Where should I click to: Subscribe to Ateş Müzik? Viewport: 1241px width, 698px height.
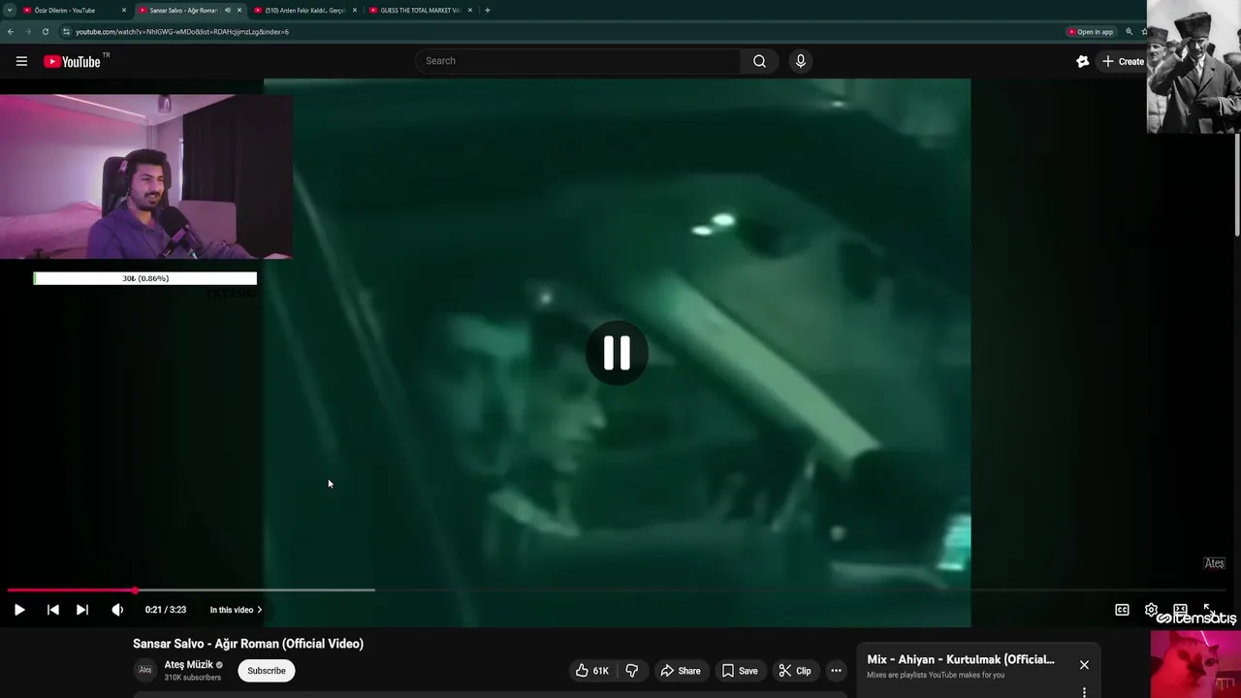[x=266, y=671]
